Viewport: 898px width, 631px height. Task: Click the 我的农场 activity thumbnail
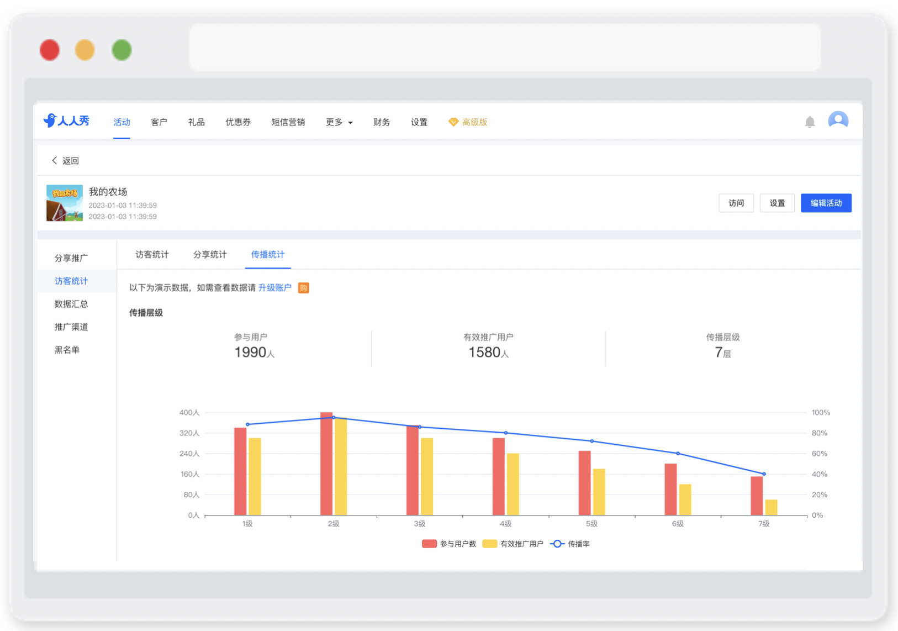[65, 203]
